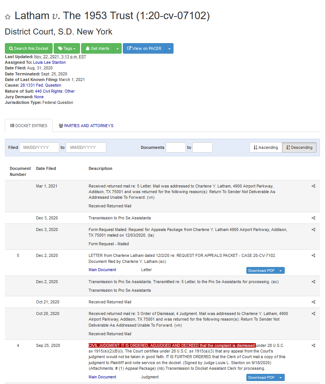Image resolution: width=326 pixels, height=384 pixels.
Task: Click the Oct 20, 2020 date cell
Action: (48, 314)
